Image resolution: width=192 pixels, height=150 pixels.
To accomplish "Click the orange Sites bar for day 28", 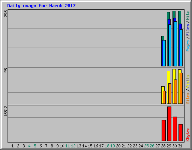I will 164,97.
